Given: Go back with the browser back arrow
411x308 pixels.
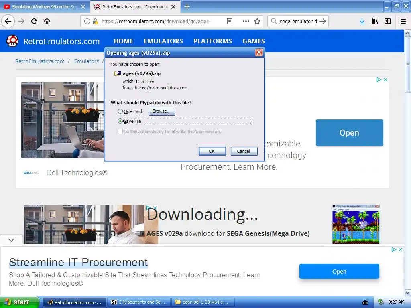Looking at the screenshot, I should tap(8, 21).
